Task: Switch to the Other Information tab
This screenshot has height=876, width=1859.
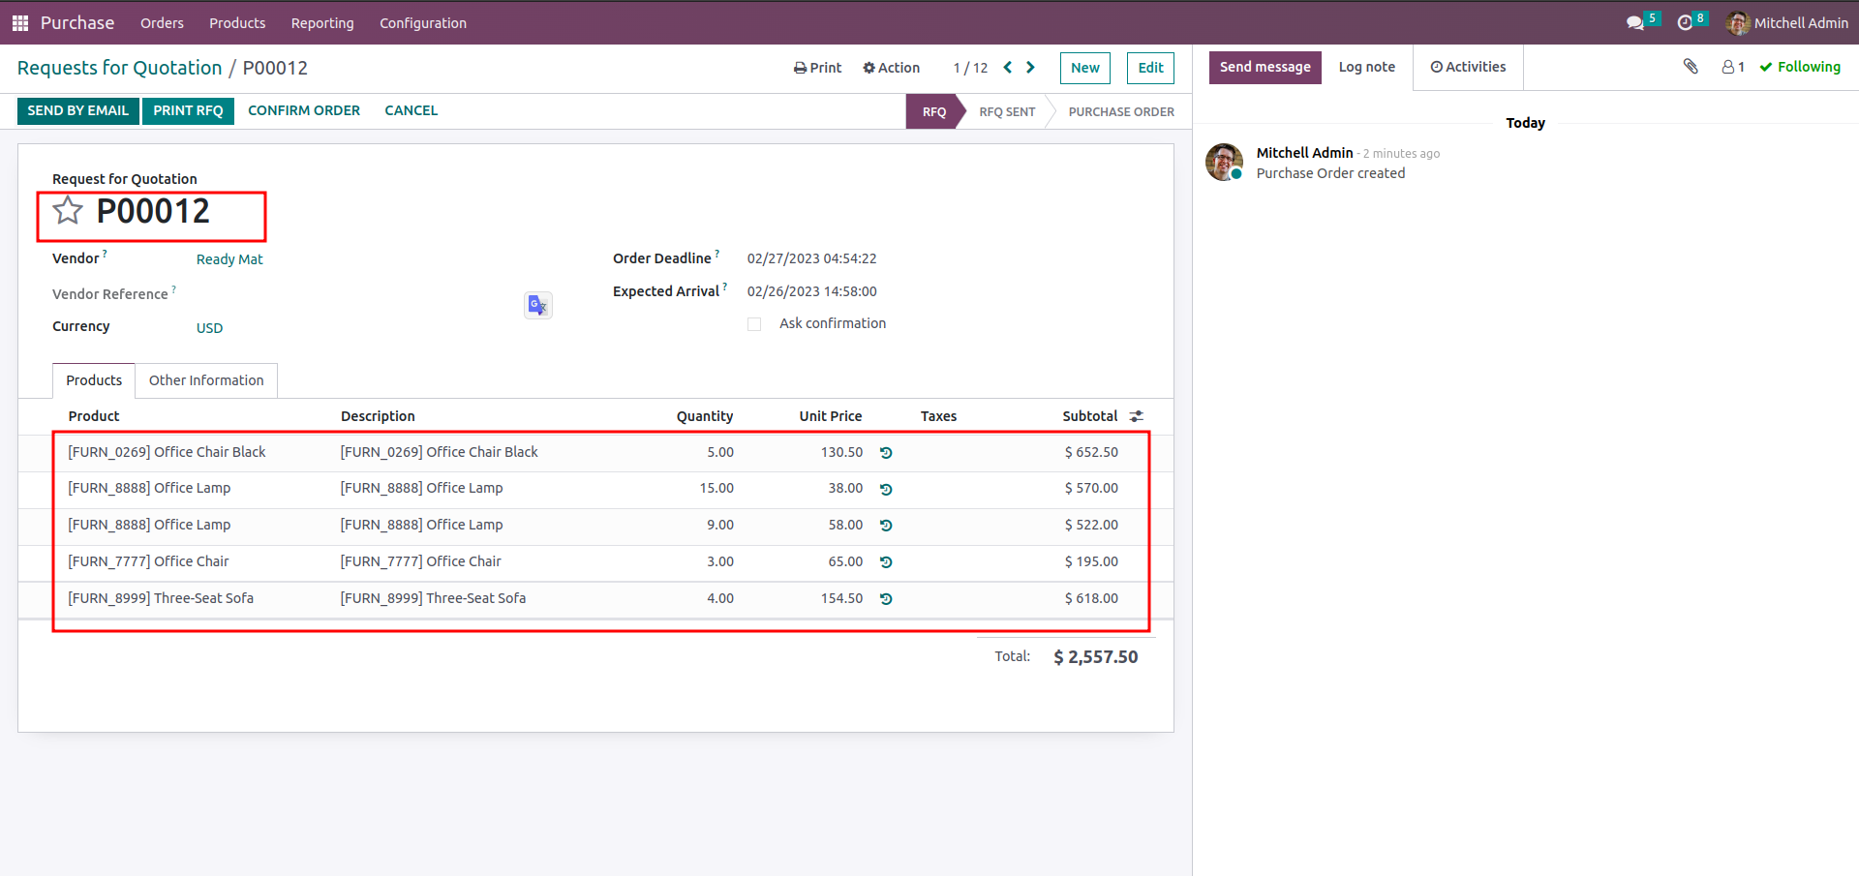Action: pyautogui.click(x=206, y=380)
